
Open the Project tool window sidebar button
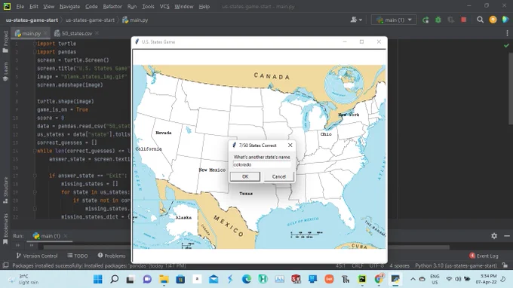point(5,41)
